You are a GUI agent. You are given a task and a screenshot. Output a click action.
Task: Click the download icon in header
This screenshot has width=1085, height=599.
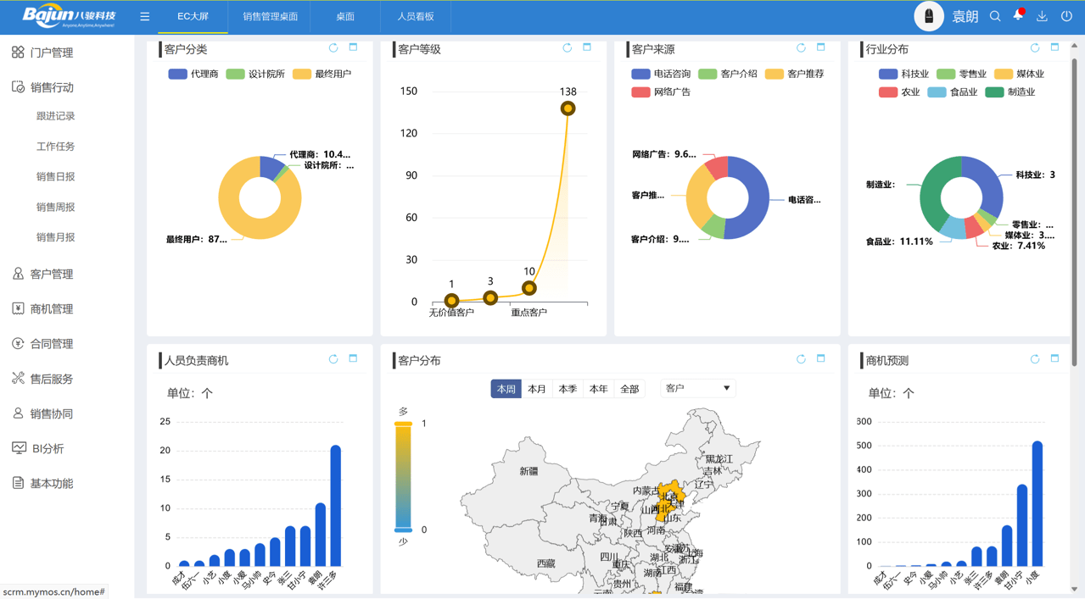(x=1042, y=17)
